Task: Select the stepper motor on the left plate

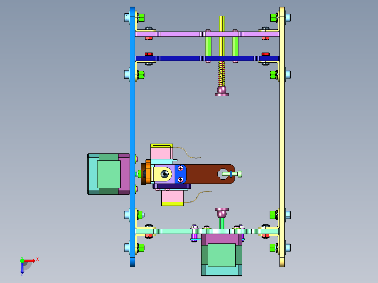Action: [108, 174]
